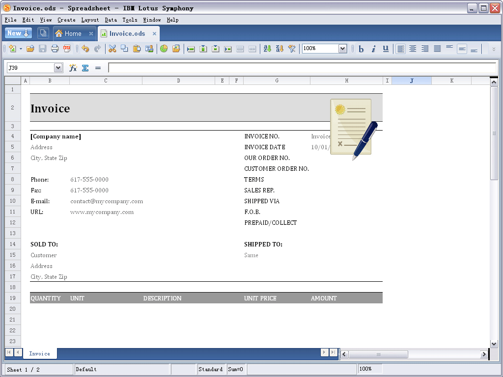Open the Data menu
The image size is (503, 377).
[x=111, y=20]
